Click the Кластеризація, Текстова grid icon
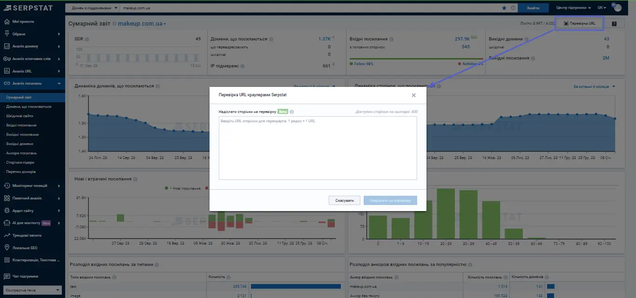Screen dimensions: 636x298 (7, 260)
